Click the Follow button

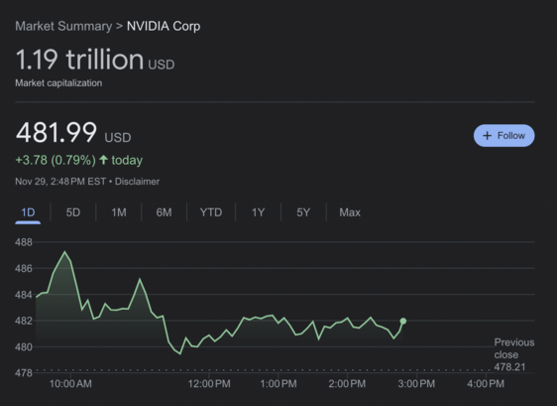(503, 136)
